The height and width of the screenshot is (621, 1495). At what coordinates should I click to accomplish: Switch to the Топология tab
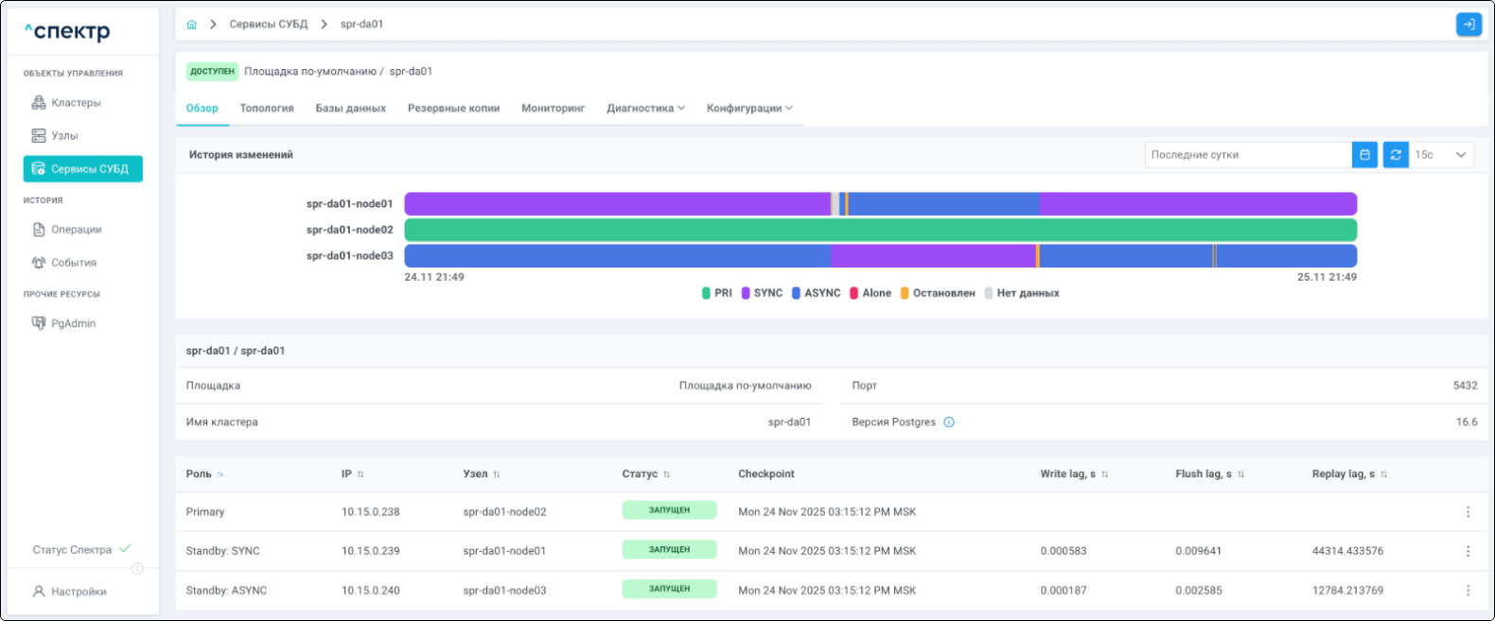tap(267, 109)
